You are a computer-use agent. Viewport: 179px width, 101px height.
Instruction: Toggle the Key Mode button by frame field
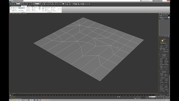pos(157,98)
